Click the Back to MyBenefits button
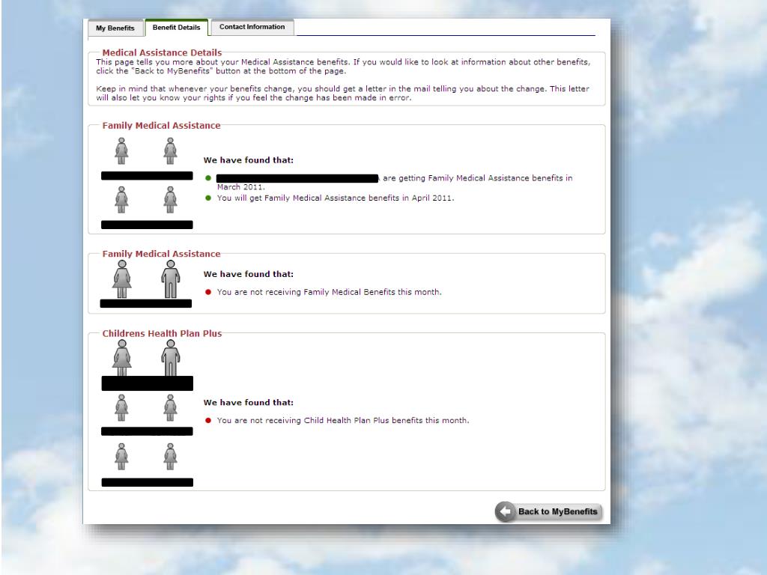Screen dimensions: 767x575 [548, 511]
